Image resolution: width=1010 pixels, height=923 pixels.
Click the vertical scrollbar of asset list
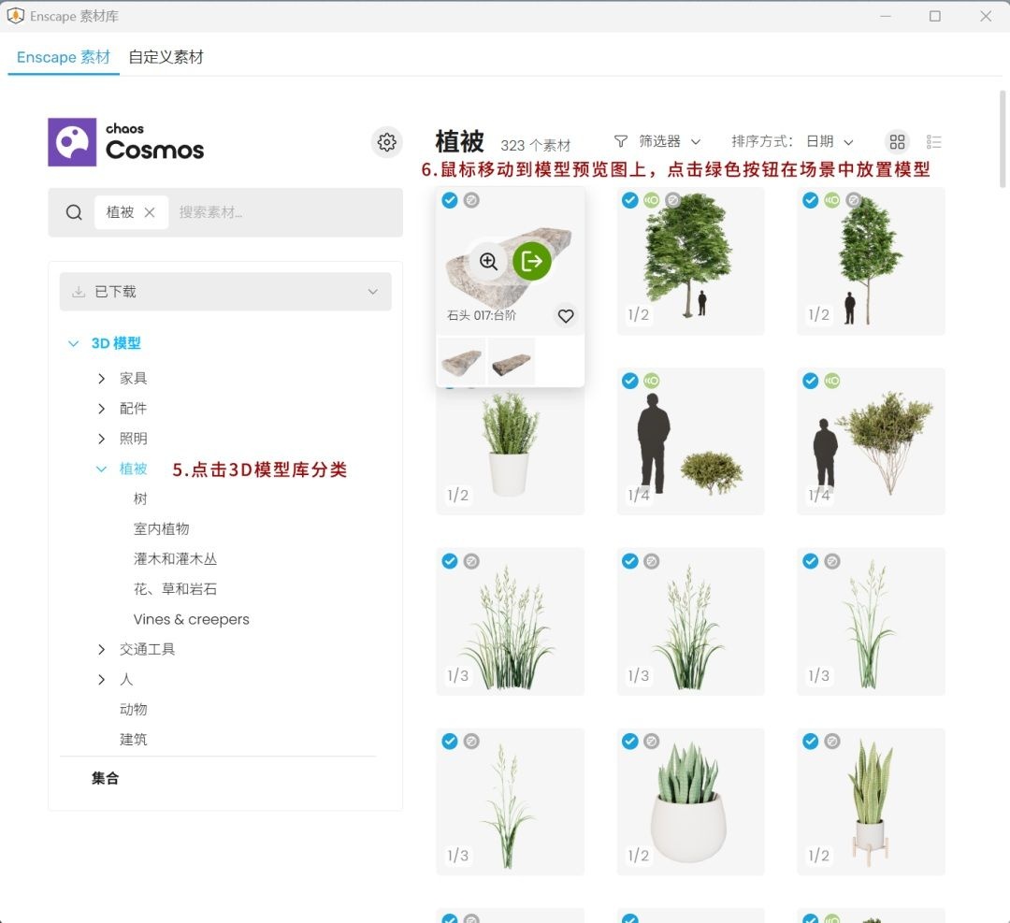tap(1003, 140)
